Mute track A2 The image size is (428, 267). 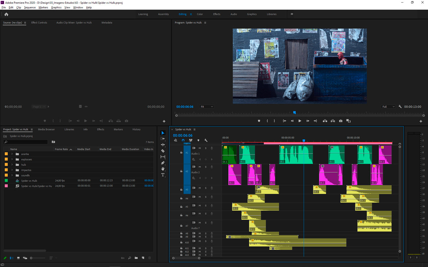(200, 167)
